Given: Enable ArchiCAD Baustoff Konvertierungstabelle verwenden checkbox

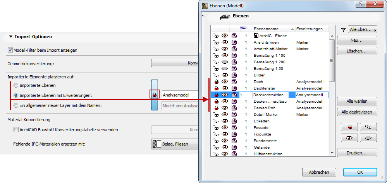Looking at the screenshot, I should (x=16, y=130).
